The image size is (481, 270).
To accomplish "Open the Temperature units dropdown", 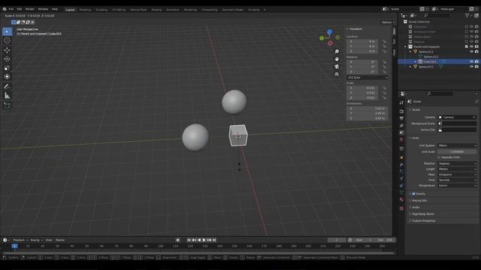I will pos(457,185).
